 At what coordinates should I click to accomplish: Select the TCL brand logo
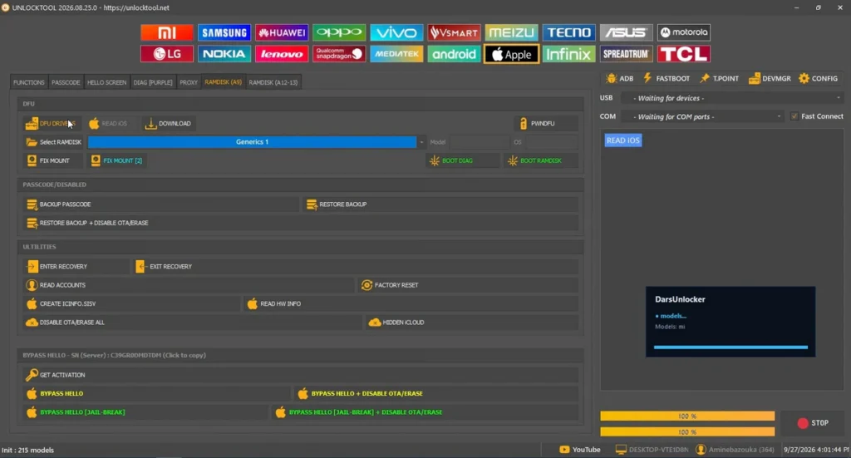(684, 54)
